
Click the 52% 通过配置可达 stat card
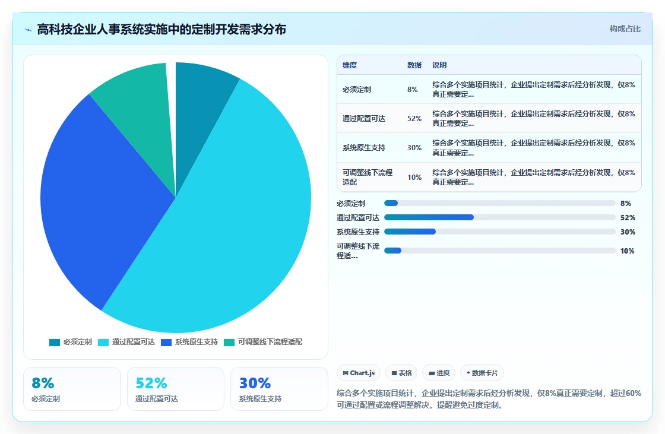pos(176,389)
